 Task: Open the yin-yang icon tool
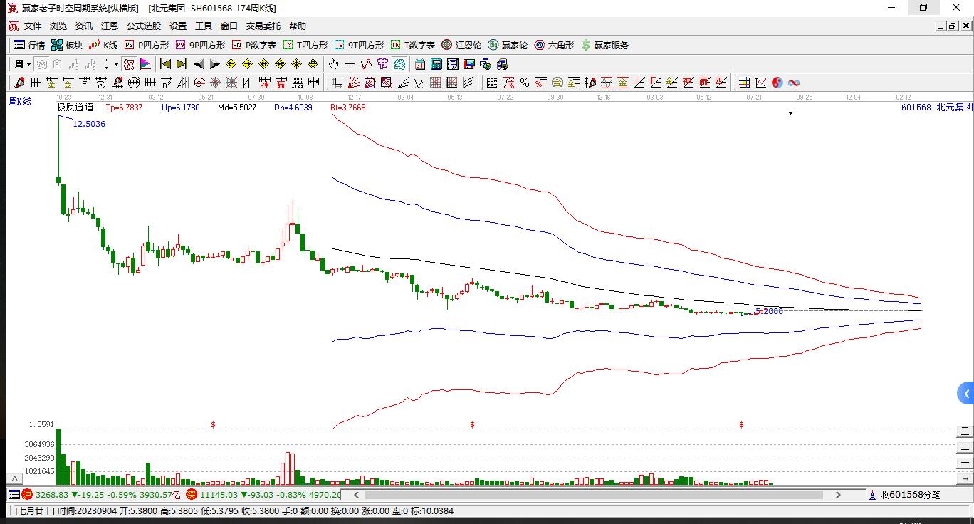click(x=777, y=83)
